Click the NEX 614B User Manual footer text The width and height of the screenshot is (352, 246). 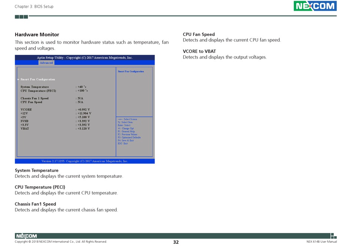322,242
